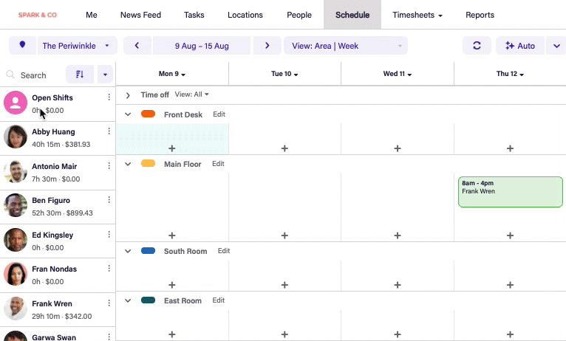Click the refresh schedule icon

477,46
